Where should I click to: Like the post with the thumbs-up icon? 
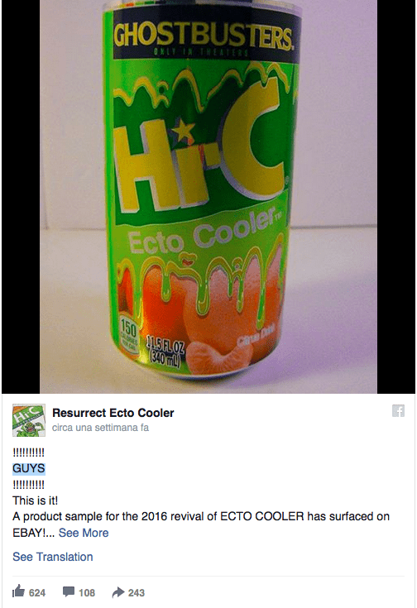[18, 591]
